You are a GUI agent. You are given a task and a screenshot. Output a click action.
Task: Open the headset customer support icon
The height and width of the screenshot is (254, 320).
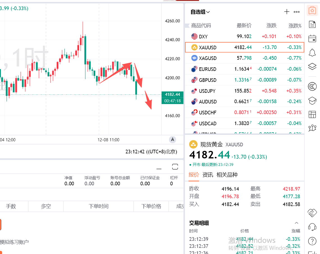click(312, 227)
